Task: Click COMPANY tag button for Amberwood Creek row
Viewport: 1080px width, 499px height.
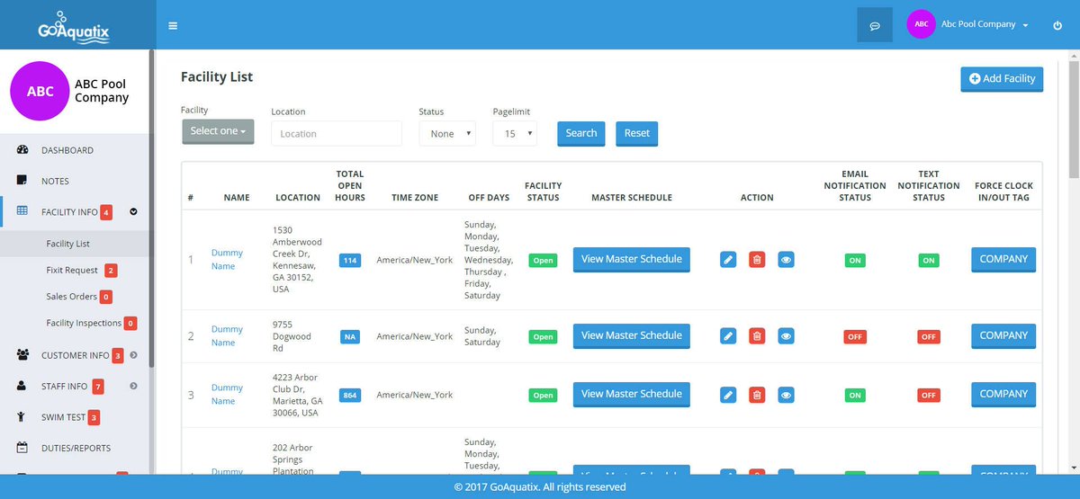Action: pos(1003,259)
